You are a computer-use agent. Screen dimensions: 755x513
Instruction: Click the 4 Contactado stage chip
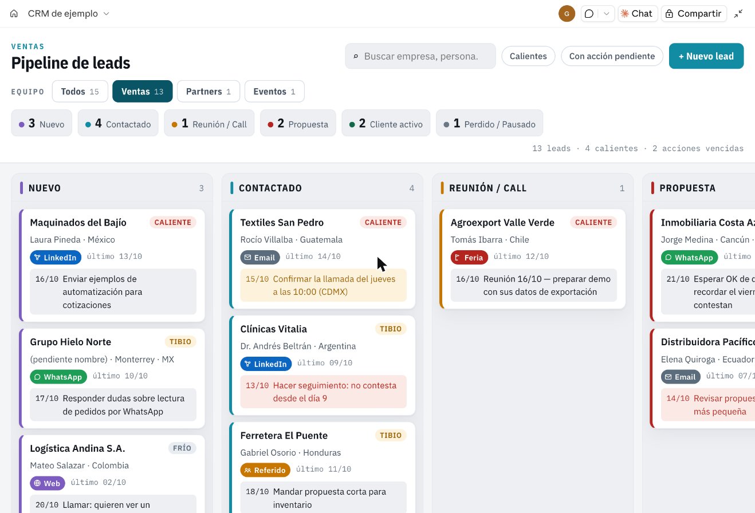click(118, 123)
